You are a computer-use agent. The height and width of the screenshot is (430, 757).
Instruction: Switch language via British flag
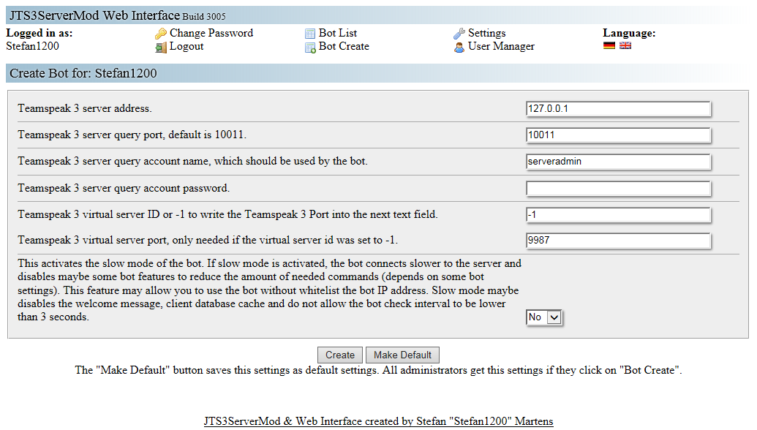click(x=625, y=45)
